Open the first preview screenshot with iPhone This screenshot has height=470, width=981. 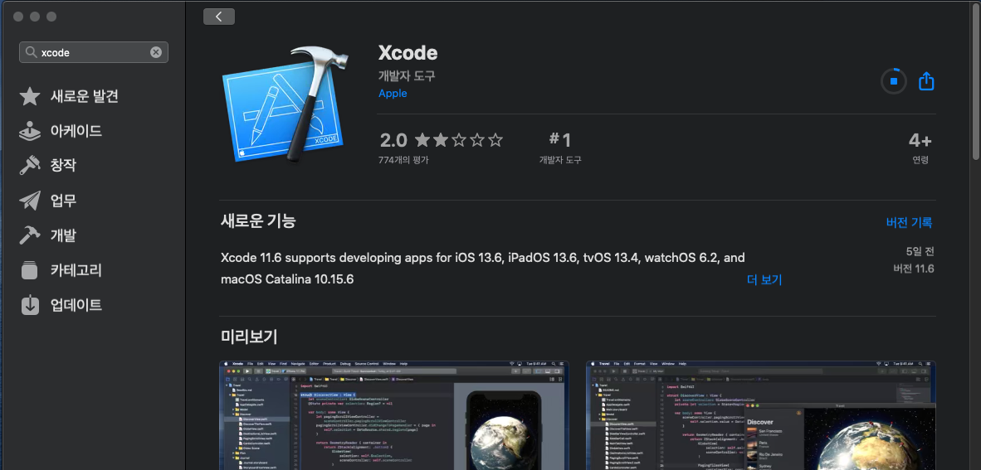pyautogui.click(x=394, y=415)
